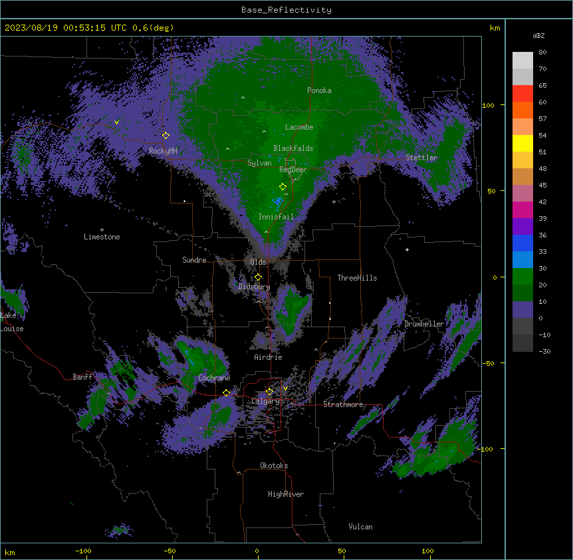Click the yellow diamond marker above Didsbury

[x=258, y=277]
